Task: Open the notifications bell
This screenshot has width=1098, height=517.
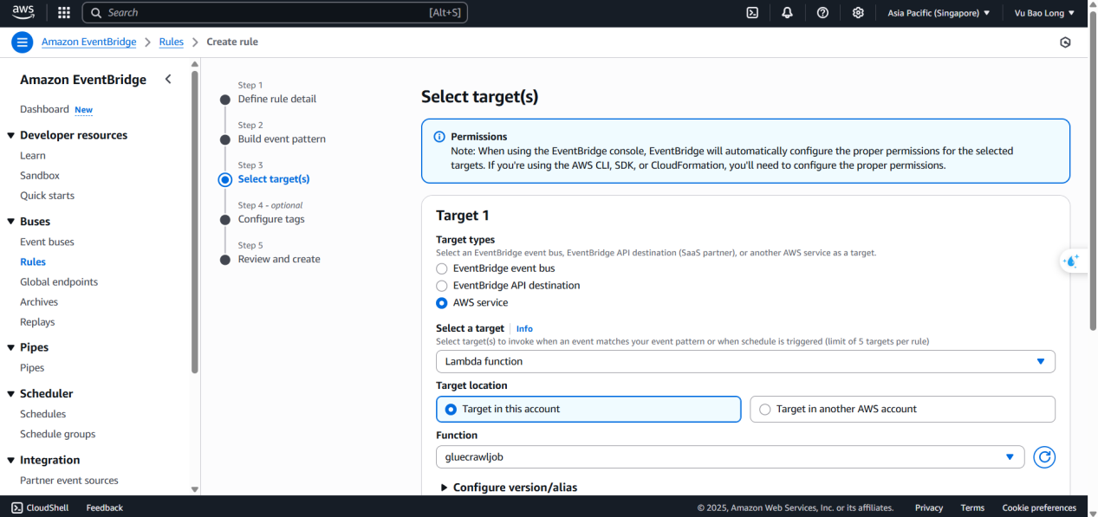Action: pyautogui.click(x=787, y=13)
